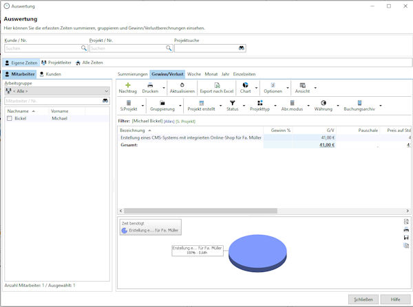The height and width of the screenshot is (307, 413).
Task: Click the Abr.modus calculator icon
Action: tap(292, 103)
